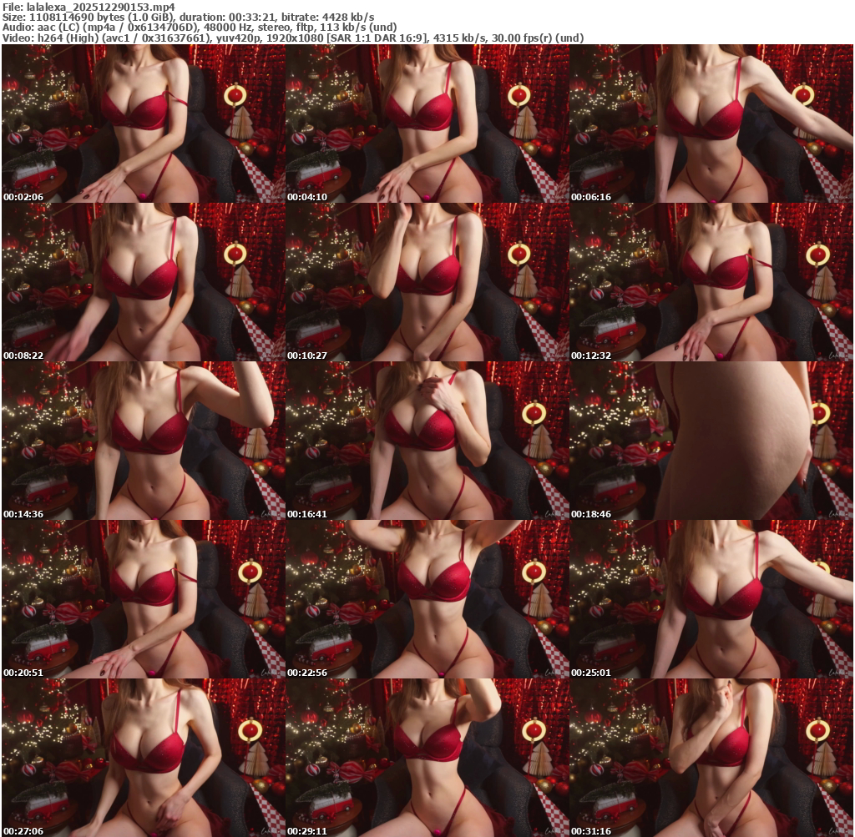Click the close-up frame at 00:18:46

point(711,441)
